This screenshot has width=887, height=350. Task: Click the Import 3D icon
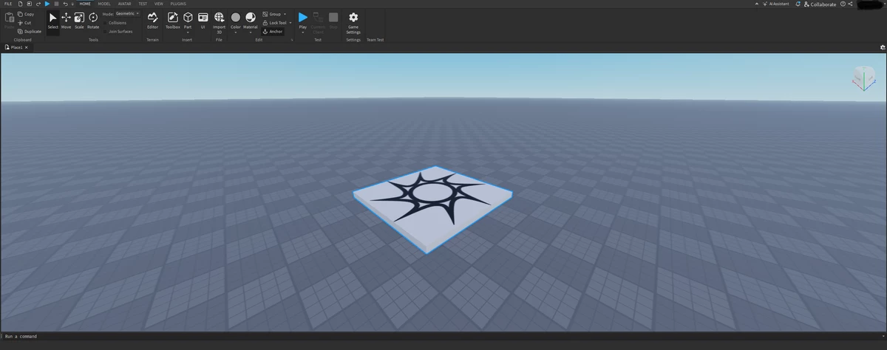220,20
